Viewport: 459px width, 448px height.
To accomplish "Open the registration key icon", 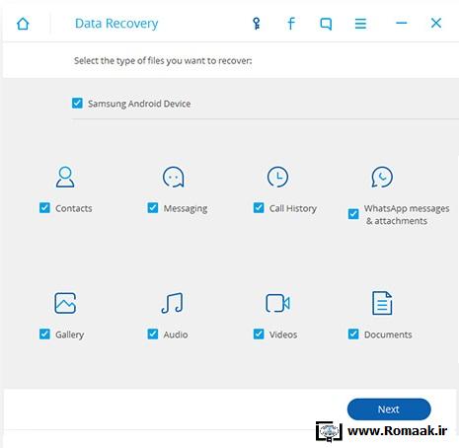I will click(x=257, y=24).
